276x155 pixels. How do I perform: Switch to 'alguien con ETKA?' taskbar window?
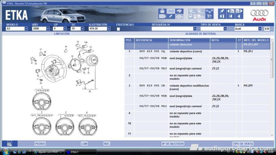[x=49, y=152]
